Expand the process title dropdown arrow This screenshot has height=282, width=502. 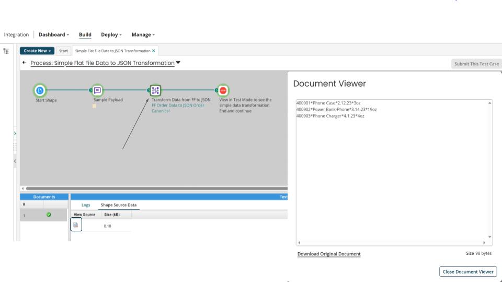tap(178, 63)
